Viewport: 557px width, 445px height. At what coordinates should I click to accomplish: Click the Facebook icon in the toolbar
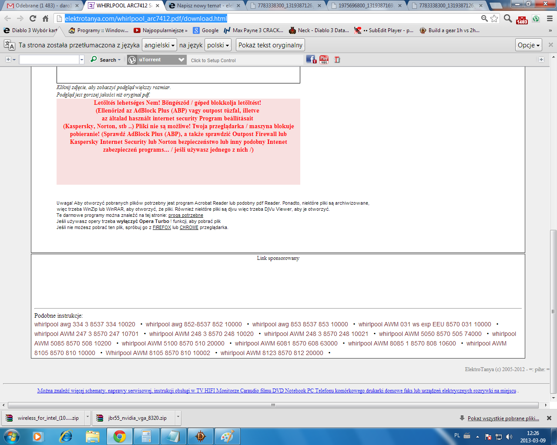click(x=311, y=60)
